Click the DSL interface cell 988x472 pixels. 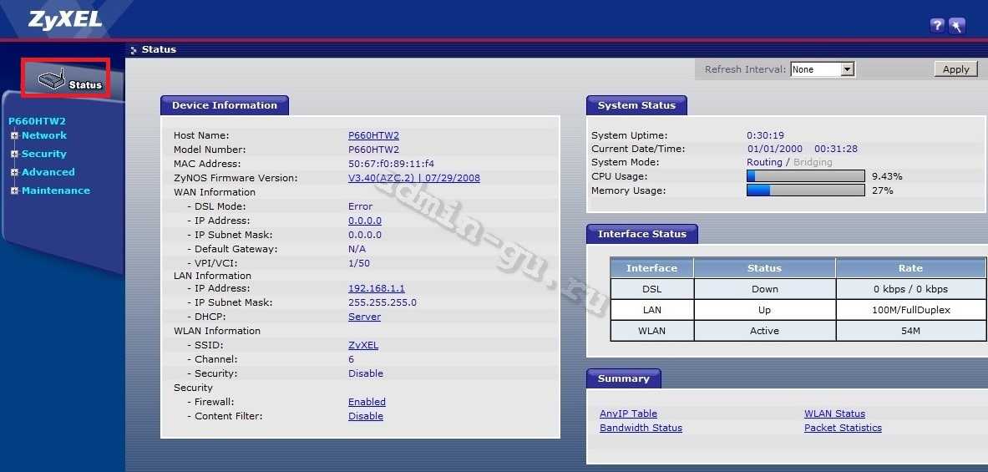(651, 289)
